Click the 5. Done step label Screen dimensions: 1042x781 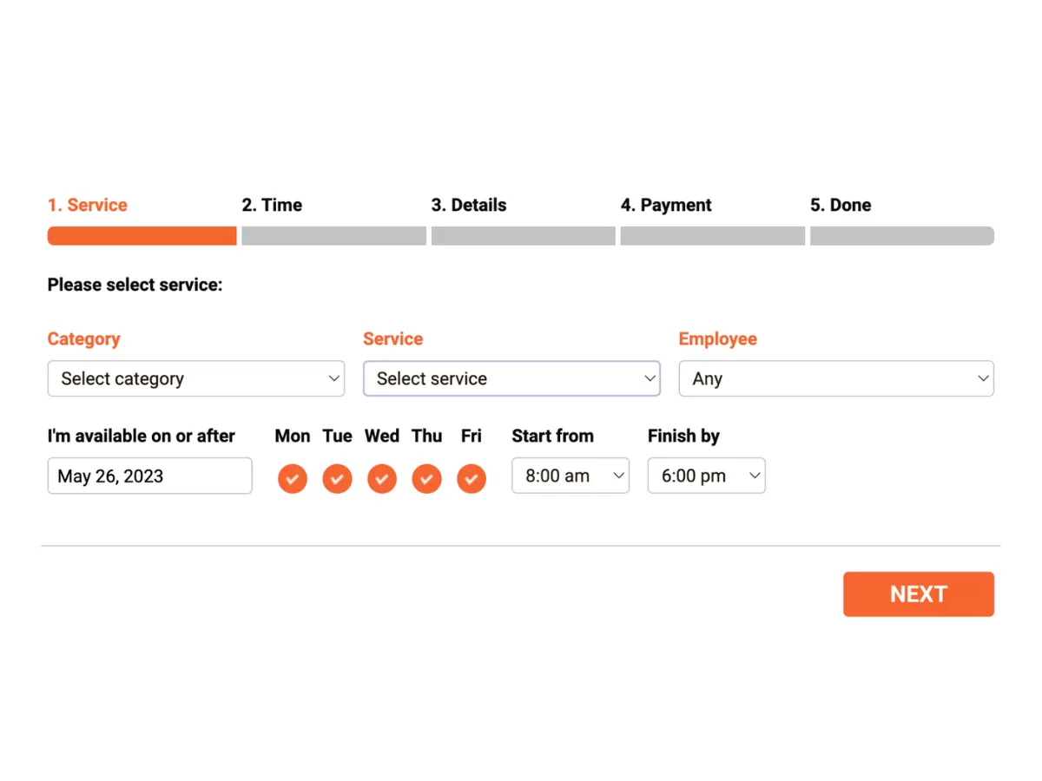pyautogui.click(x=841, y=206)
